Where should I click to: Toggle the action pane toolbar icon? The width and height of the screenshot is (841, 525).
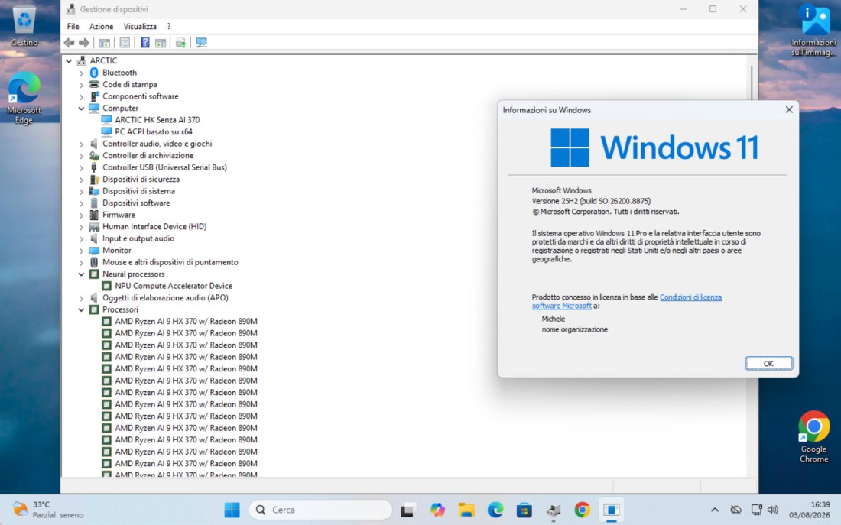[x=161, y=42]
